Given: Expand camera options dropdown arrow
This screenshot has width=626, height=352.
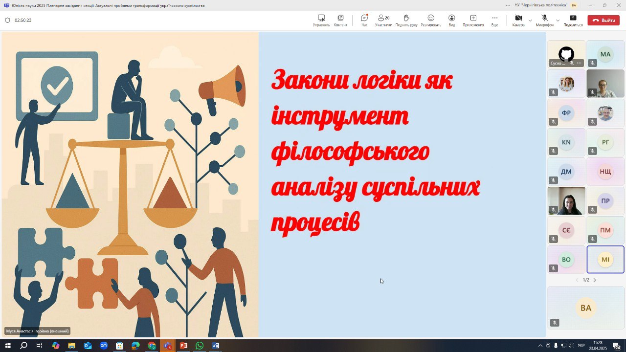Looking at the screenshot, I should (530, 21).
